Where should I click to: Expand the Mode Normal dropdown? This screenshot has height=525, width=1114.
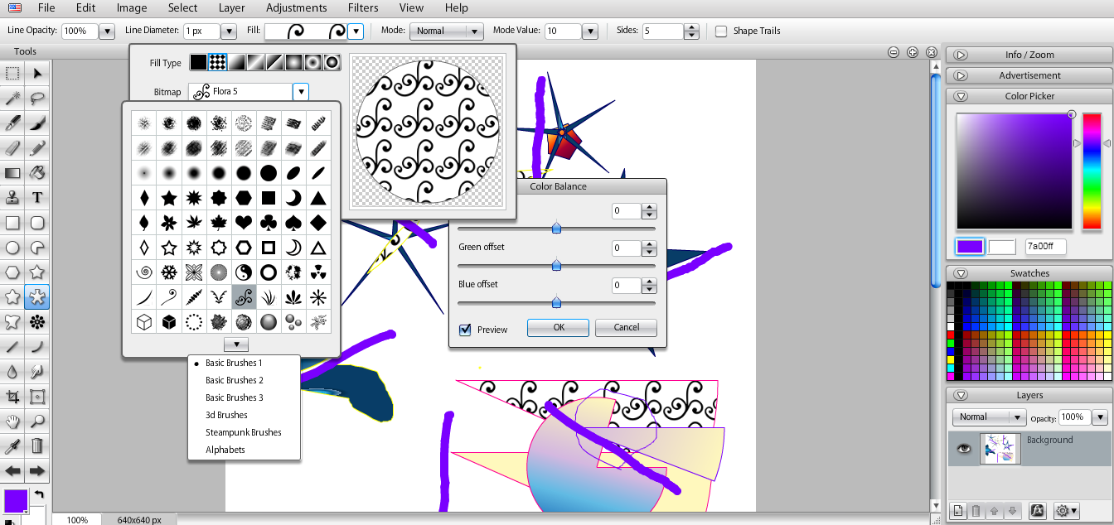click(x=474, y=31)
